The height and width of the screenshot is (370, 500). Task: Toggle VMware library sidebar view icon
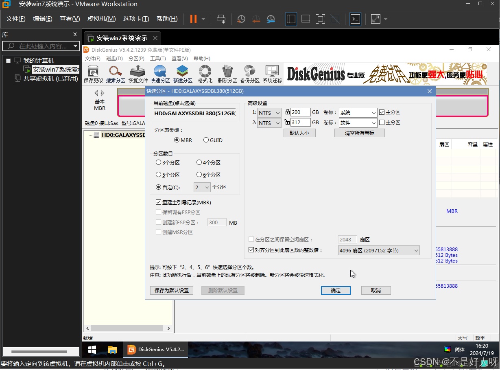pyautogui.click(x=291, y=19)
